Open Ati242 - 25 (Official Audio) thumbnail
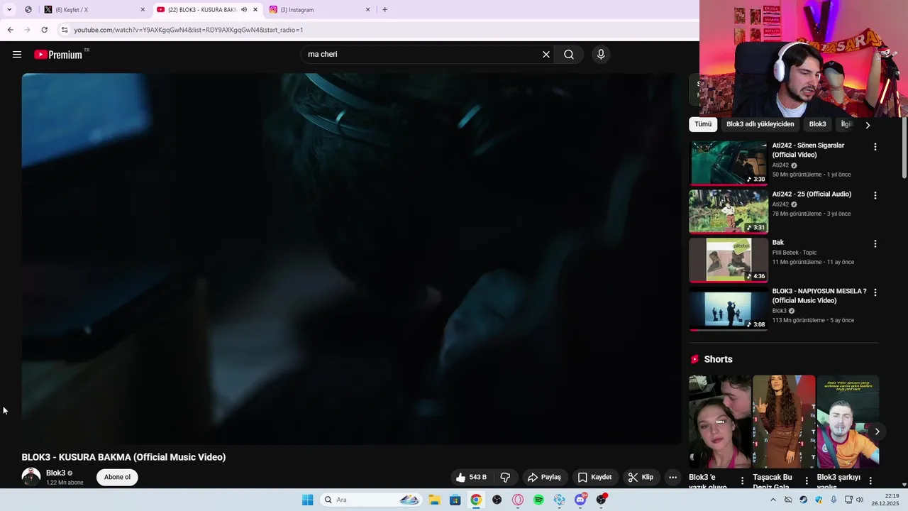The image size is (908, 511). point(729,211)
